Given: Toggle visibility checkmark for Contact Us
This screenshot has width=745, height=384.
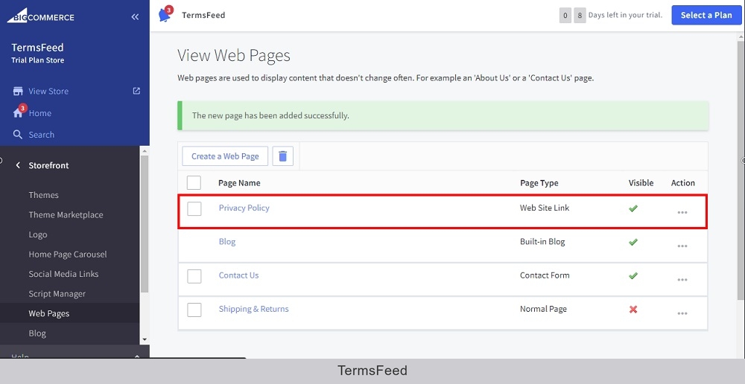Looking at the screenshot, I should 633,275.
